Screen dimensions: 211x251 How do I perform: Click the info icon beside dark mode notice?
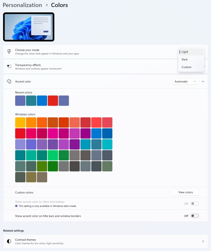pos(16,206)
